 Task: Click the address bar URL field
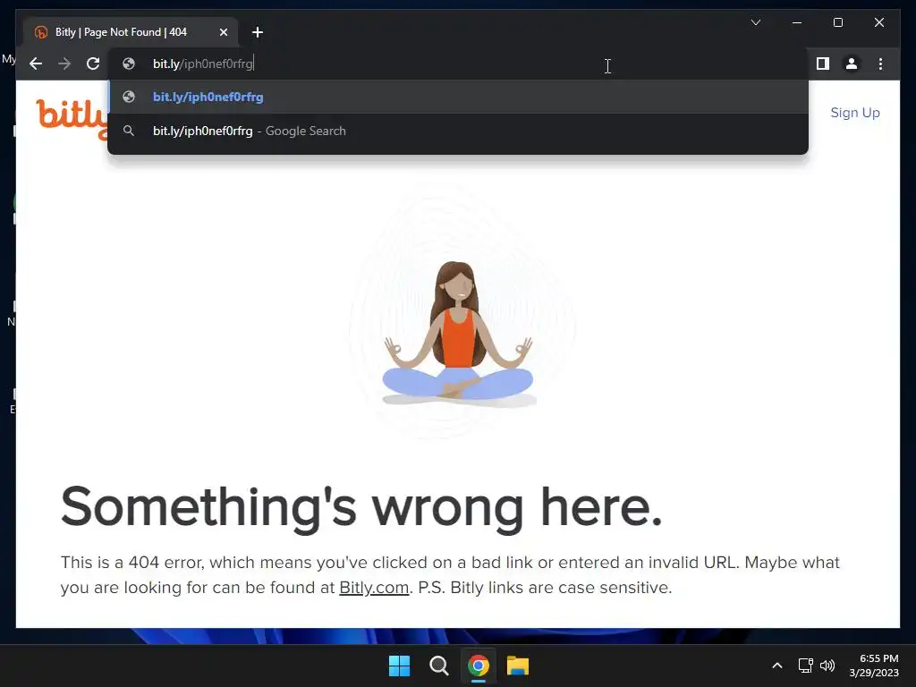[x=458, y=64]
